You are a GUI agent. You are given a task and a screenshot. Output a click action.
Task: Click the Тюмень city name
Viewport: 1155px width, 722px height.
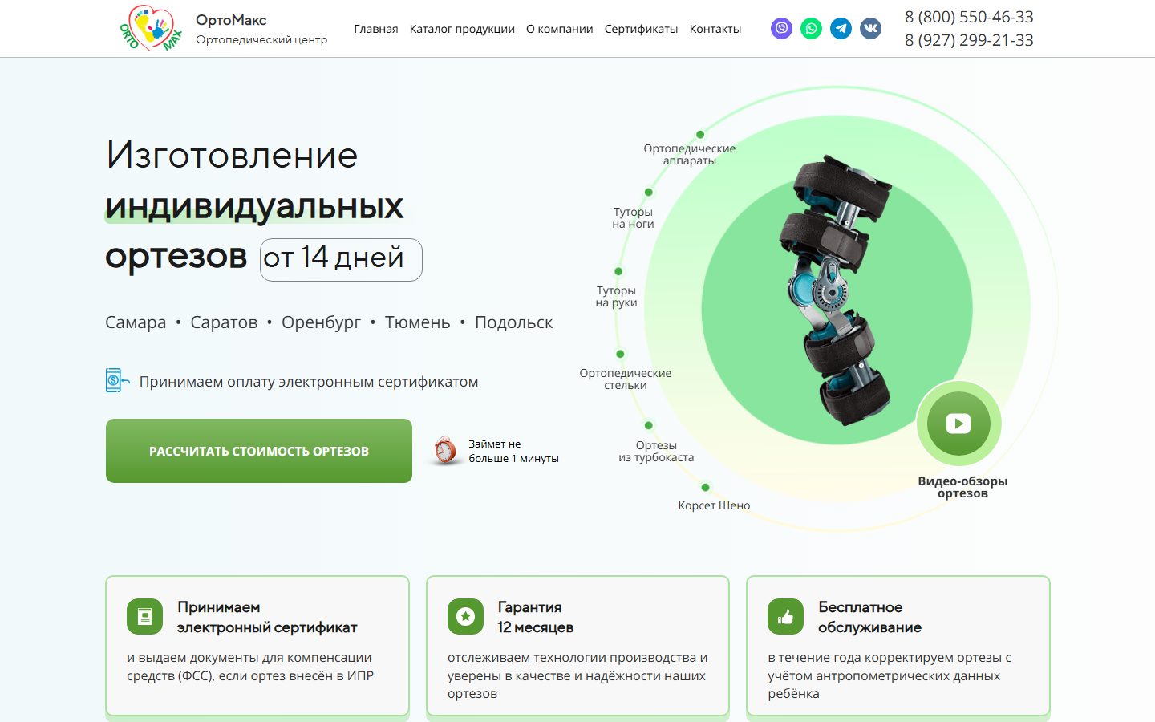click(x=417, y=322)
